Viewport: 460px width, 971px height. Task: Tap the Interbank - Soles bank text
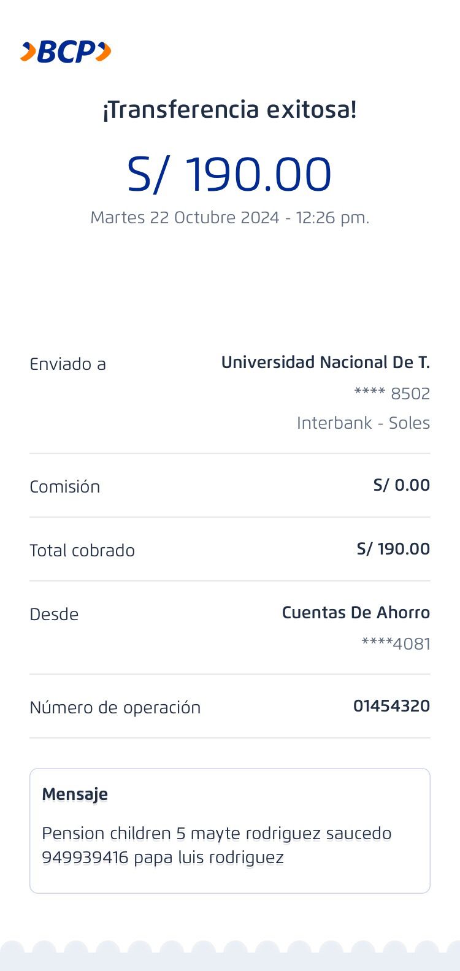point(363,423)
